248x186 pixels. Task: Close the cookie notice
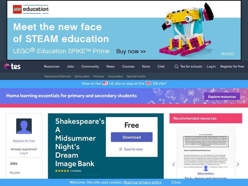click(x=176, y=182)
